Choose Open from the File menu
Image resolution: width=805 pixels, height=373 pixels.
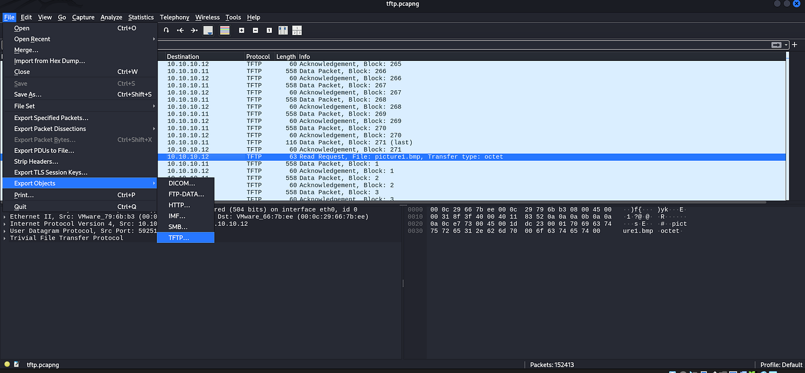(80, 28)
